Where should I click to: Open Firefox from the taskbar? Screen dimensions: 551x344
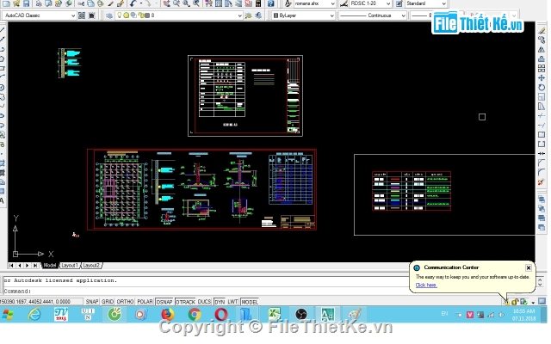tap(167, 314)
